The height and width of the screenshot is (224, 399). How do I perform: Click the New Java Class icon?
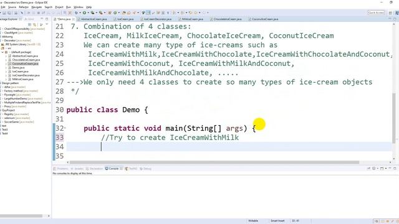[x=115, y=12]
